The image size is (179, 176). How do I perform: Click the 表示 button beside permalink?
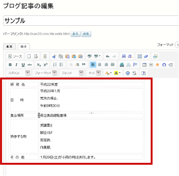click(x=75, y=34)
